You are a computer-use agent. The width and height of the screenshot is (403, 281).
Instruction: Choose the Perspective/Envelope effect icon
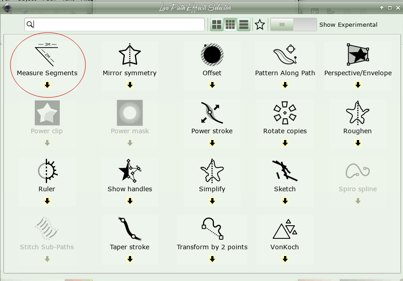click(358, 54)
